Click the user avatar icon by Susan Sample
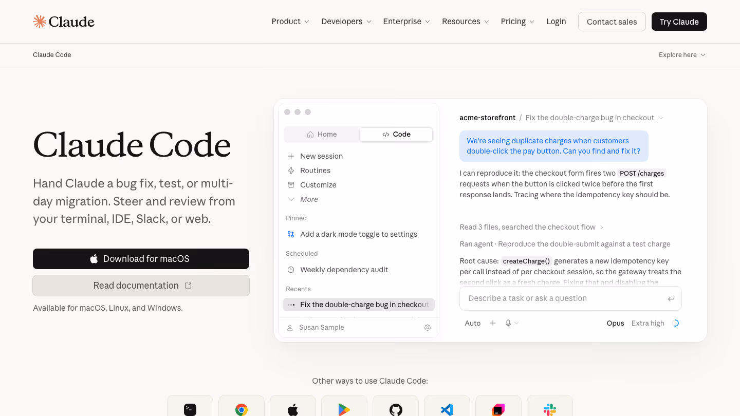Image resolution: width=740 pixels, height=416 pixels. (290, 328)
